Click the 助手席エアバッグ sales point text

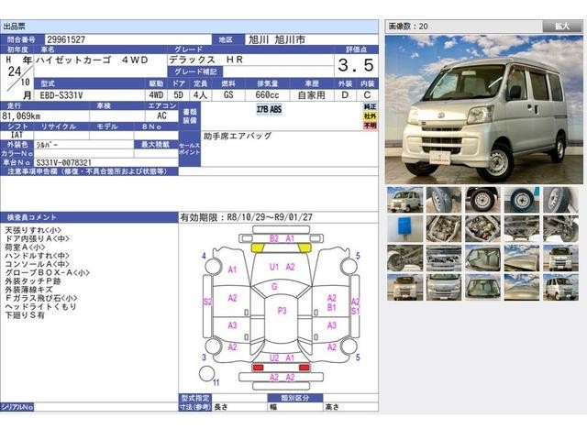[238, 136]
